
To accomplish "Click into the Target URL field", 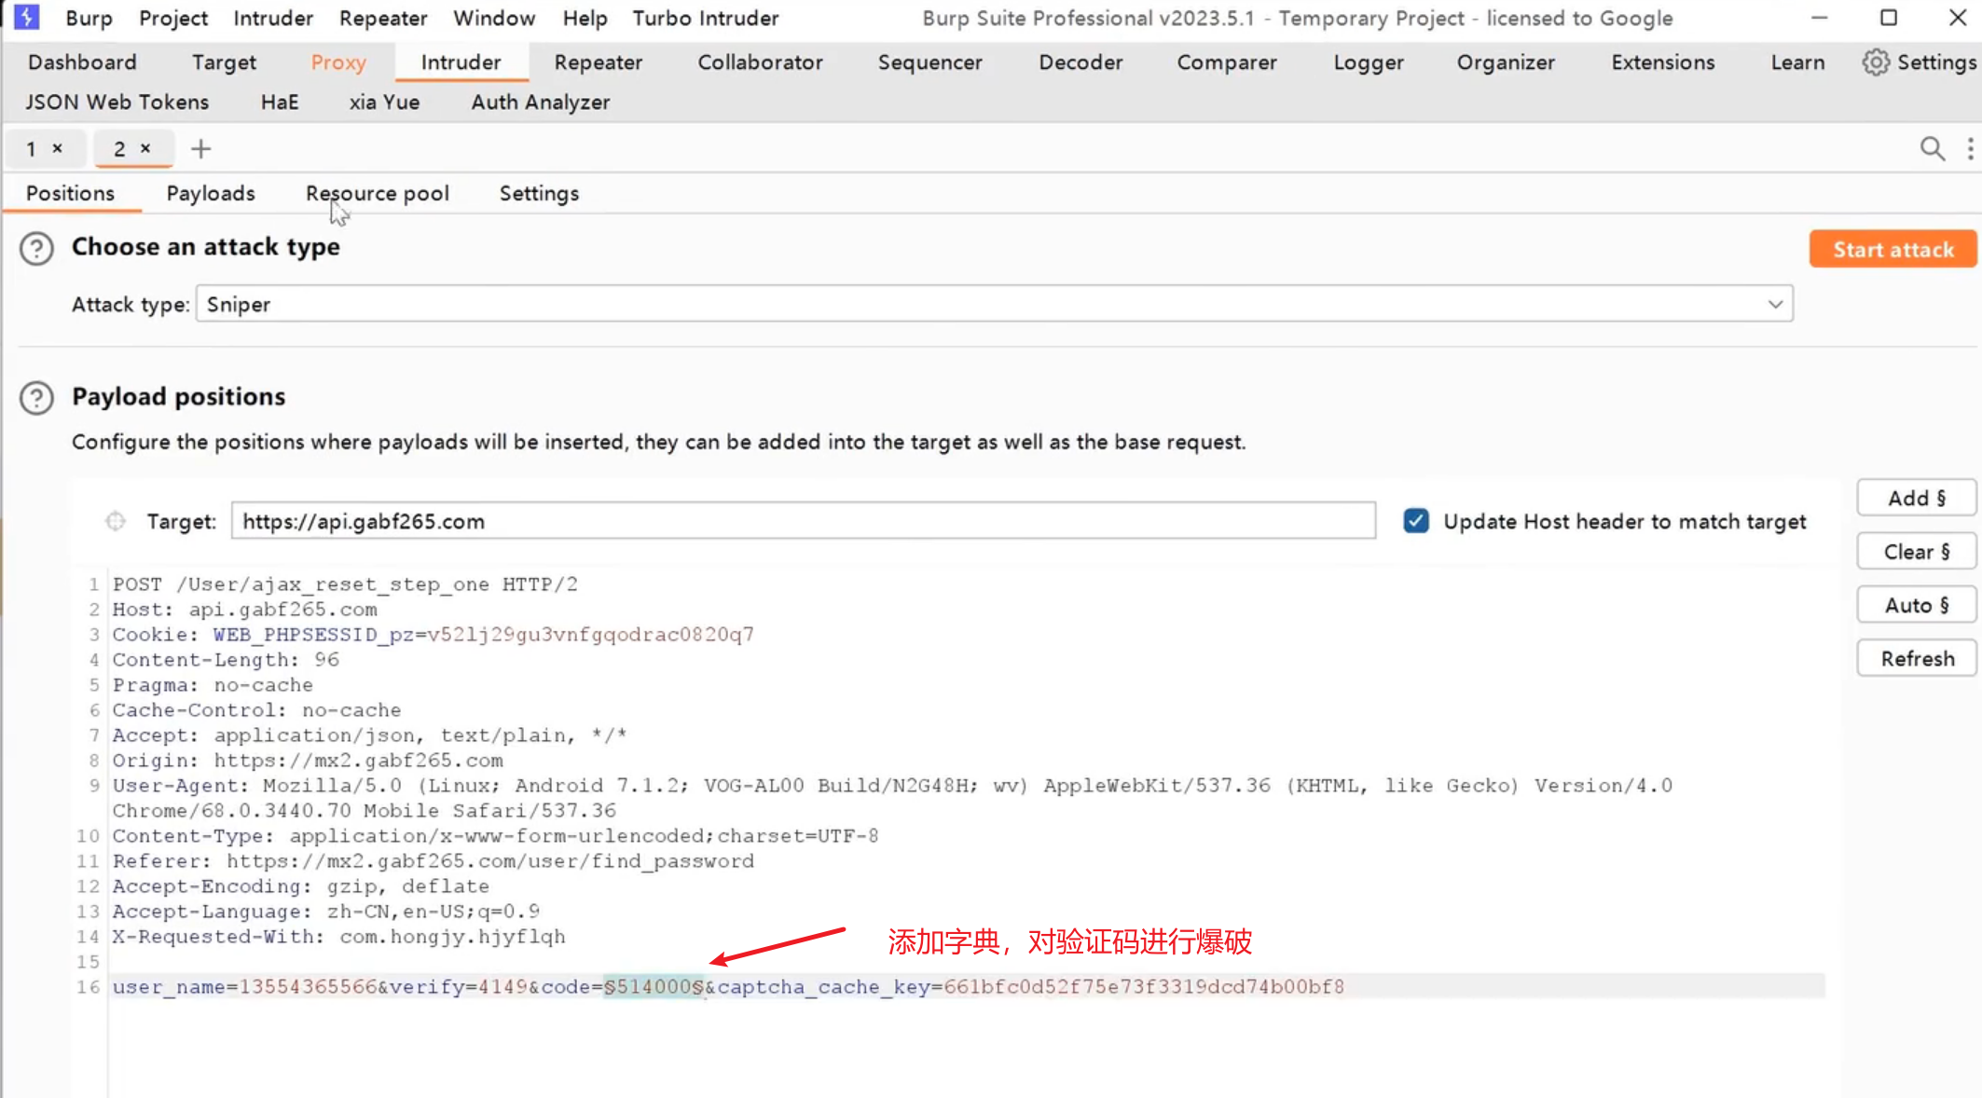I will pos(802,521).
